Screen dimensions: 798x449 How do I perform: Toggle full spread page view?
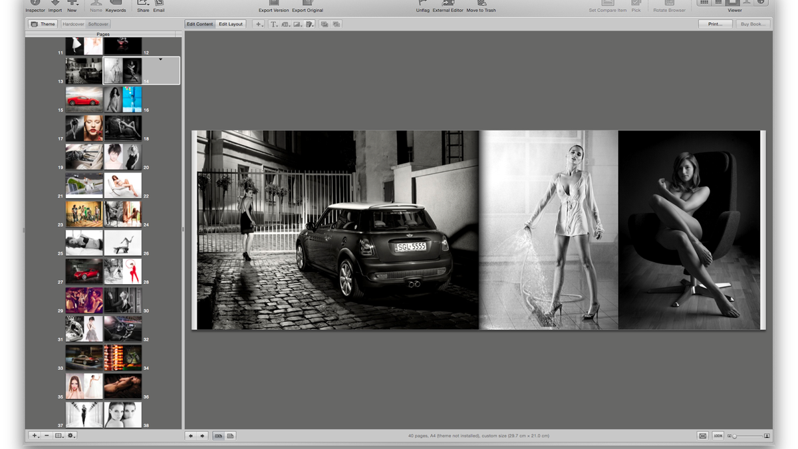click(218, 436)
